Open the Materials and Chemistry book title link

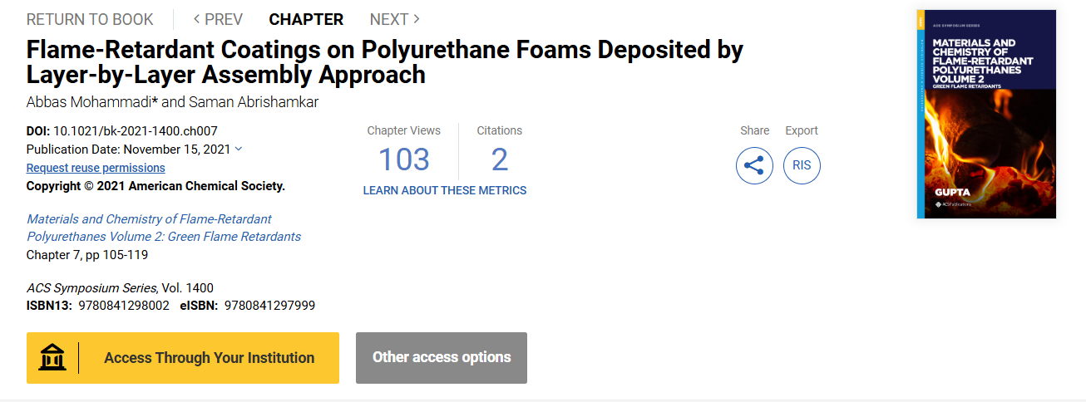click(x=164, y=228)
